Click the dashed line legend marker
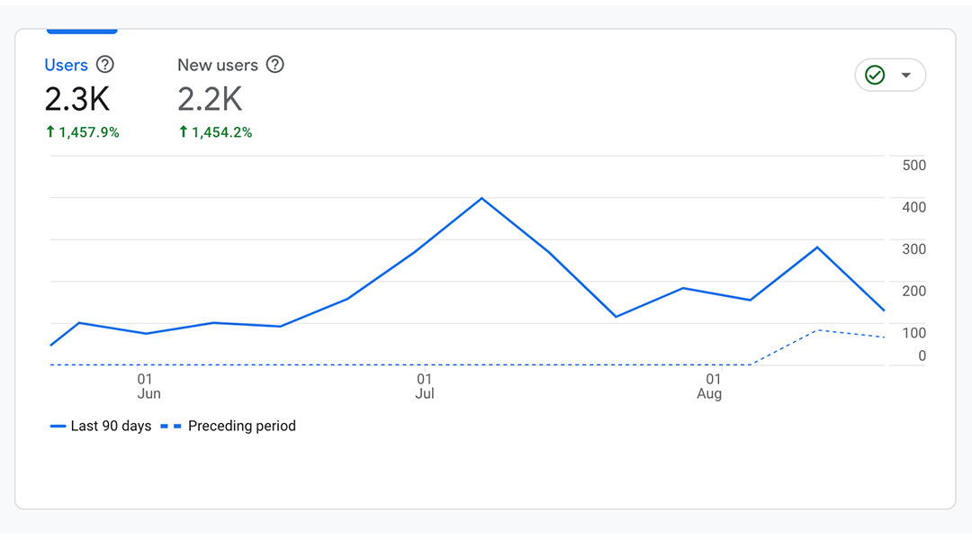 pyautogui.click(x=171, y=427)
